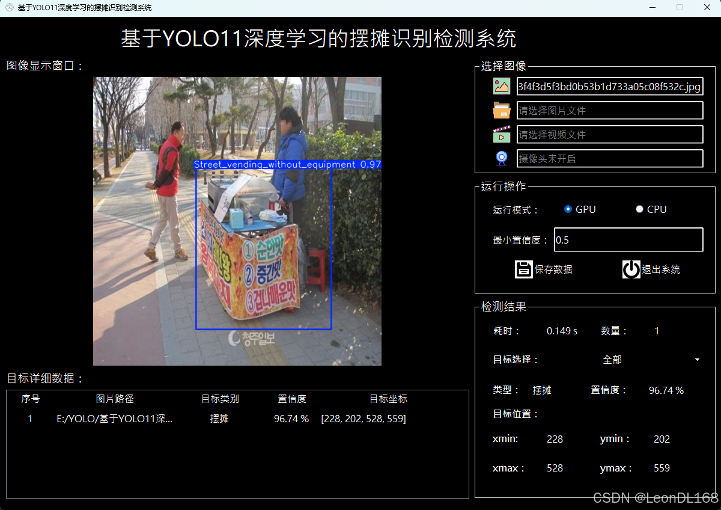
Task: Click the 目标类别 column header
Action: pos(220,399)
